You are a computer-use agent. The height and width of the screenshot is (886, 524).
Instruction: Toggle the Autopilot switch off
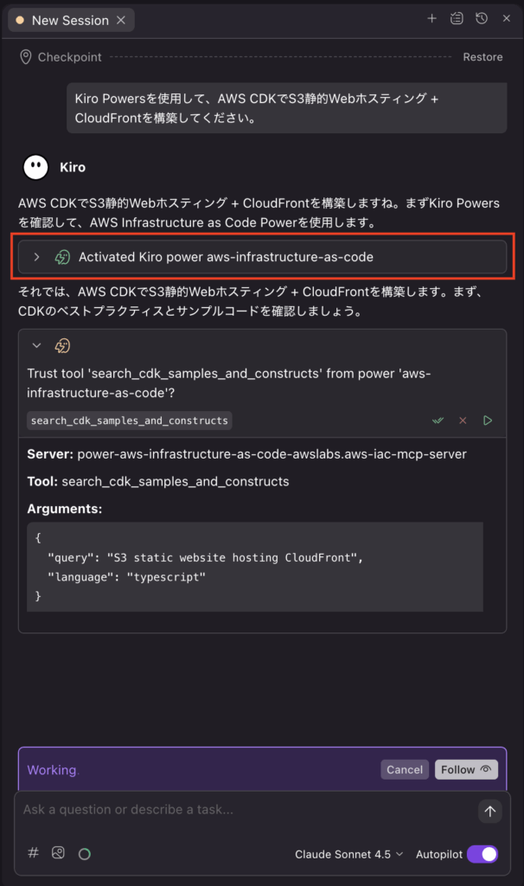pos(482,854)
